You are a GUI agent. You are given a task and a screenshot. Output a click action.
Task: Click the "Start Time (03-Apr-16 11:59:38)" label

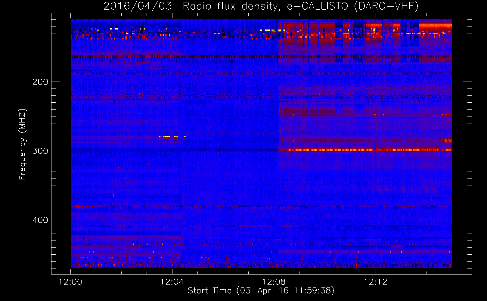(261, 291)
